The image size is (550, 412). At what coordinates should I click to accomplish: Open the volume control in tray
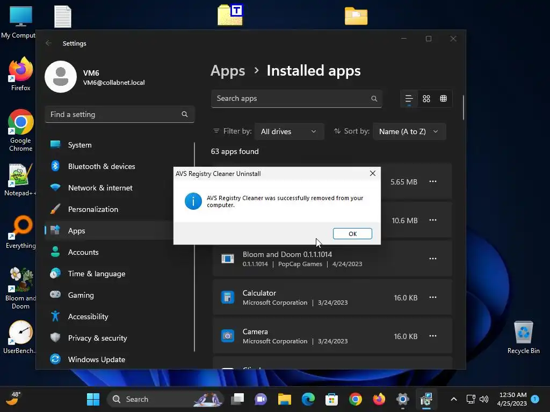(484, 399)
